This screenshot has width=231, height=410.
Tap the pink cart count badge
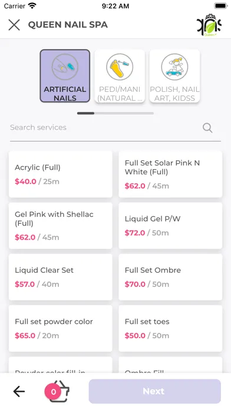point(53,392)
